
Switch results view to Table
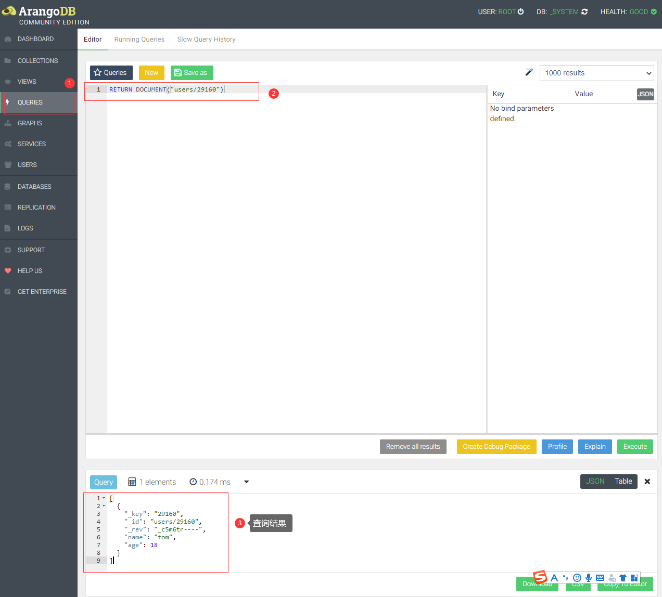pyautogui.click(x=623, y=481)
